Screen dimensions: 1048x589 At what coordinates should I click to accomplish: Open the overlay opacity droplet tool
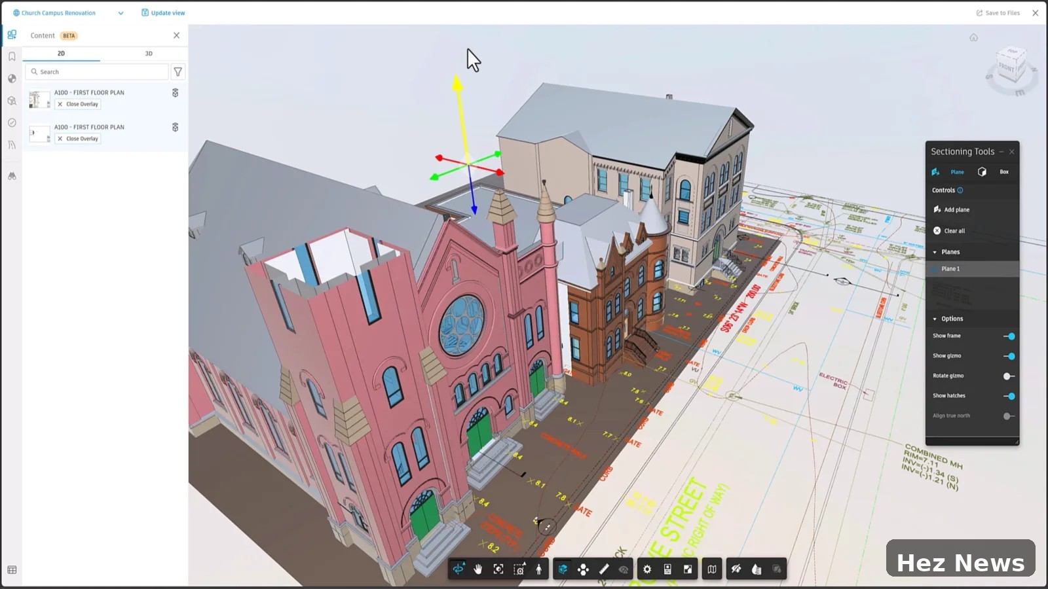[x=757, y=569]
